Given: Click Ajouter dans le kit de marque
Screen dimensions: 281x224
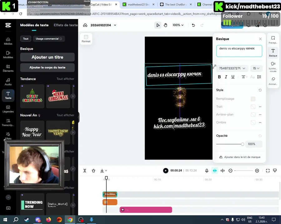Looking at the screenshot, I should click(x=240, y=157).
